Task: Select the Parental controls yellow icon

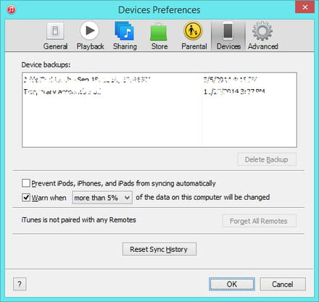Action: (193, 30)
